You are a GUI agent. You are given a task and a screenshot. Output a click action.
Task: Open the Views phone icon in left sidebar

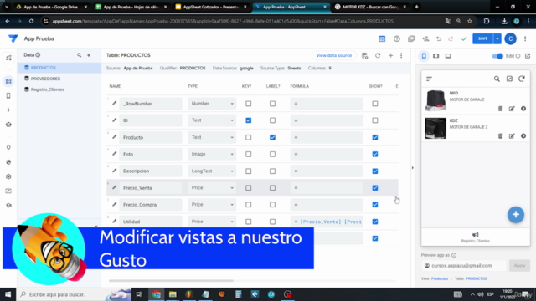[8, 96]
